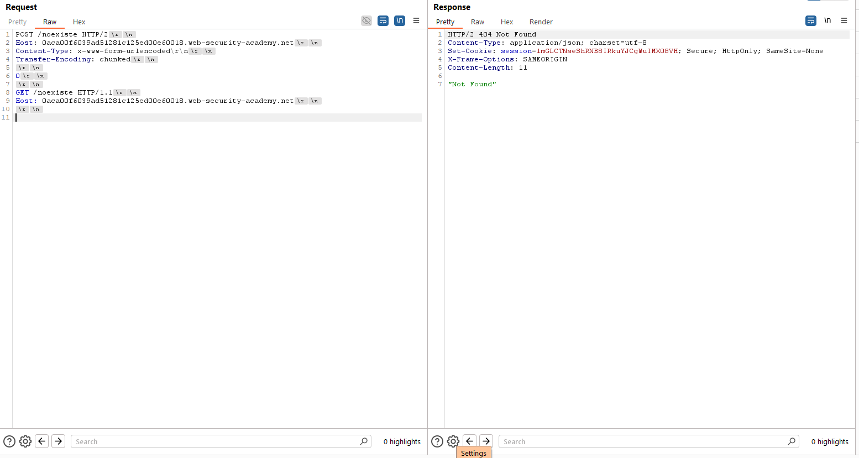The height and width of the screenshot is (458, 859).
Task: Open Response search settings gear icon
Action: coord(453,441)
